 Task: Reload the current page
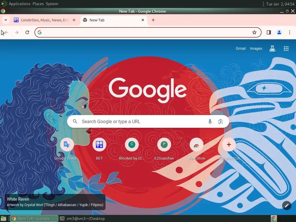(x=27, y=32)
